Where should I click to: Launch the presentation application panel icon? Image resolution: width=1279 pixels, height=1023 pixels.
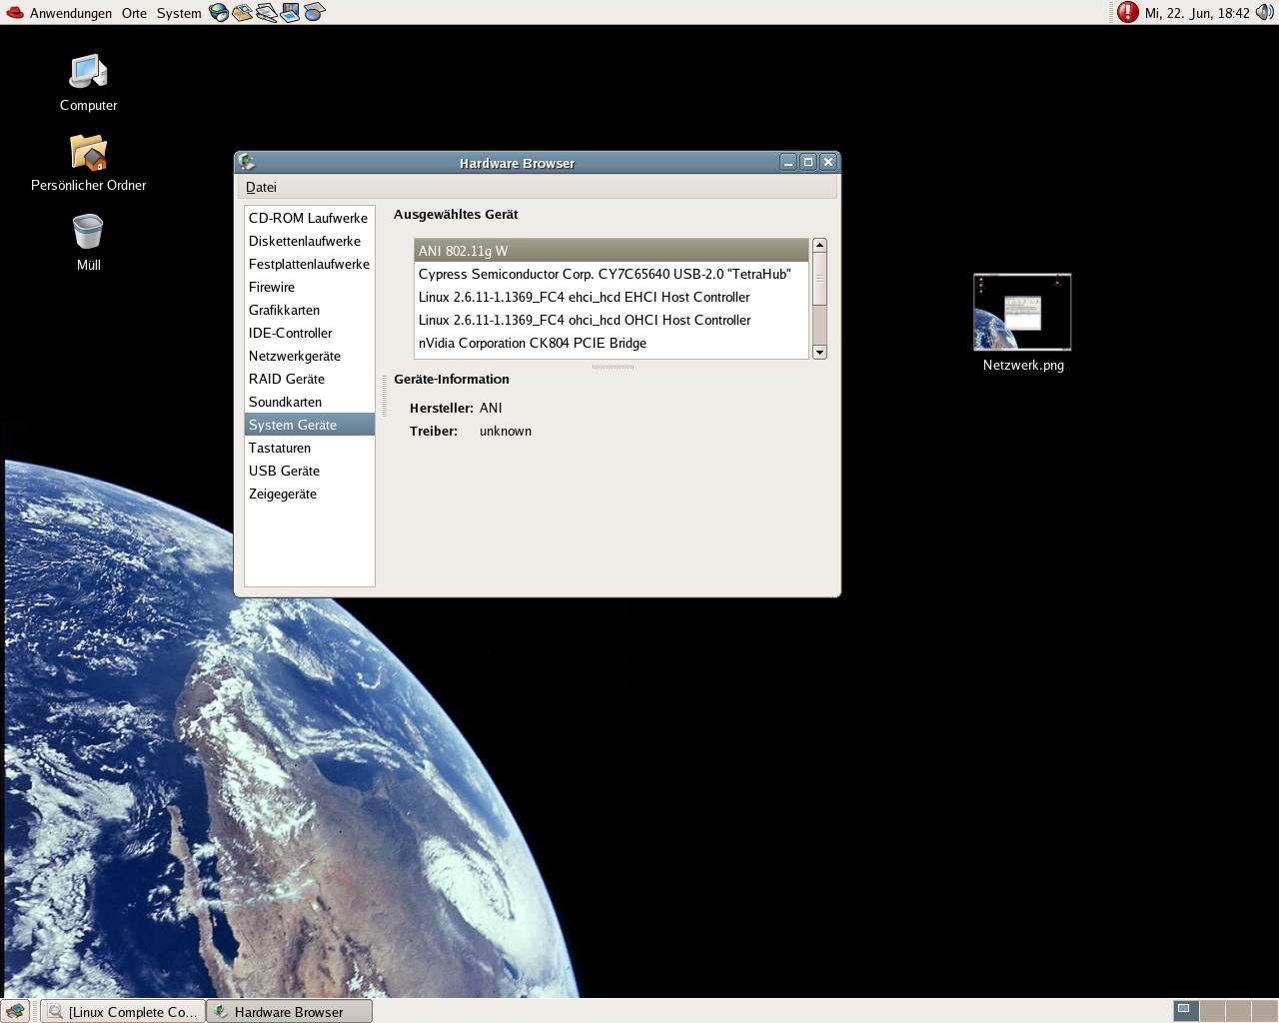coord(290,13)
